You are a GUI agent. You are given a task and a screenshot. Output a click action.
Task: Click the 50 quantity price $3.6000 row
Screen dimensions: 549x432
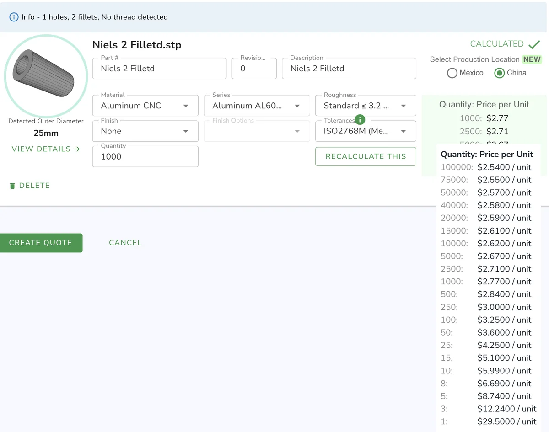point(486,332)
